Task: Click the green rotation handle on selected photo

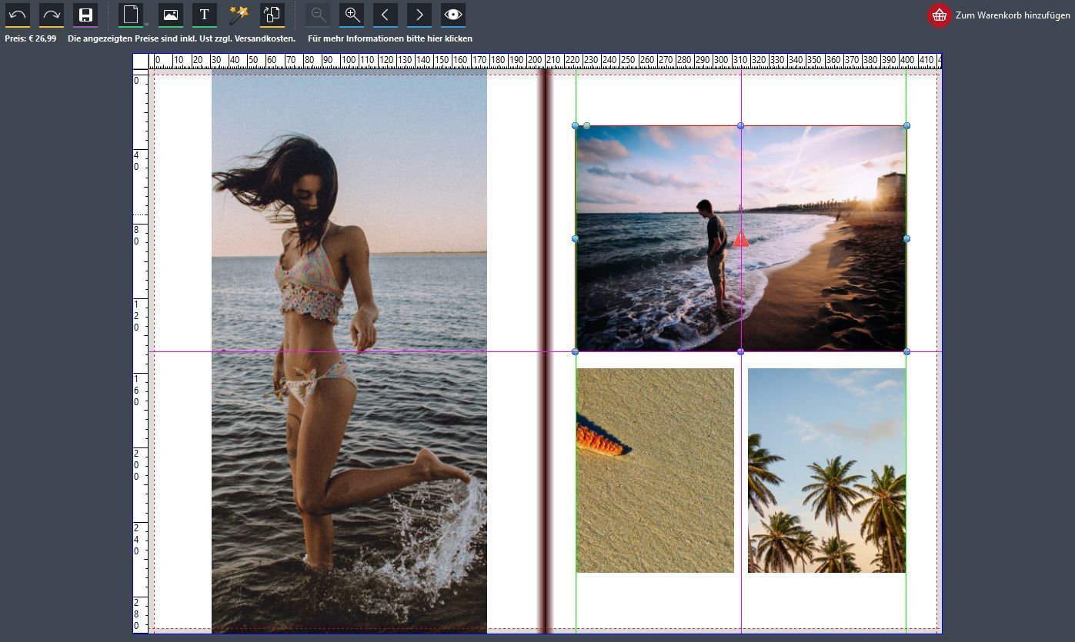Action: tap(587, 125)
